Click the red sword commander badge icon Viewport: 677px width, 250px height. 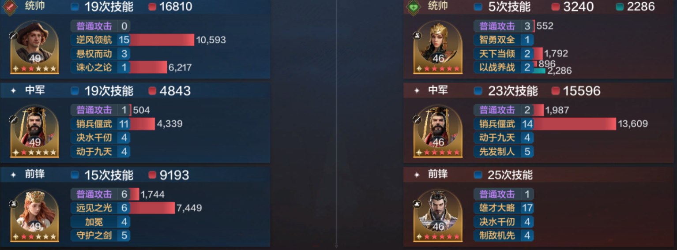10,7
